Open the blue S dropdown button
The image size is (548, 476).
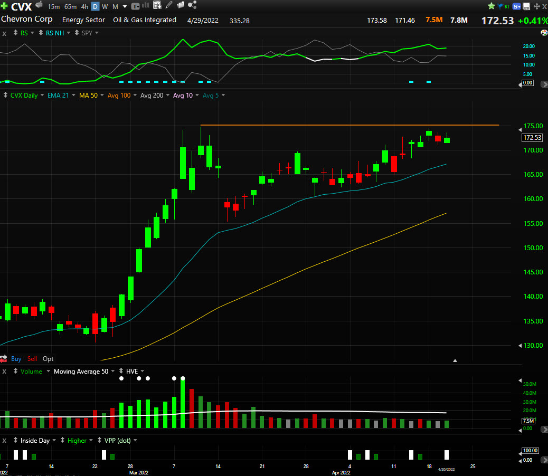(516, 6)
